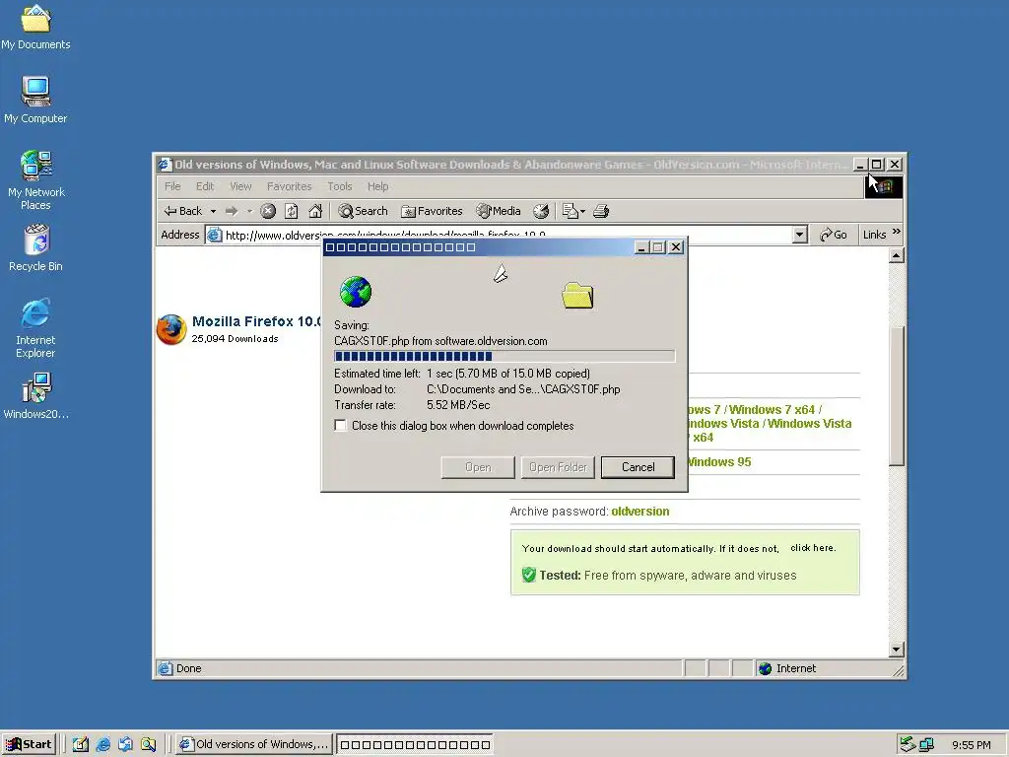Click the globe icon in download dialog
This screenshot has width=1009, height=757.
356,292
